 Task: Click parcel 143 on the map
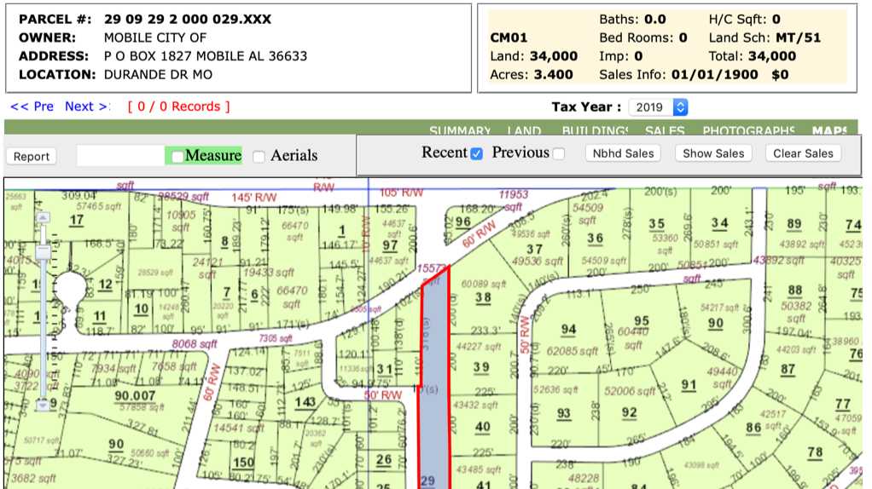tap(305, 402)
